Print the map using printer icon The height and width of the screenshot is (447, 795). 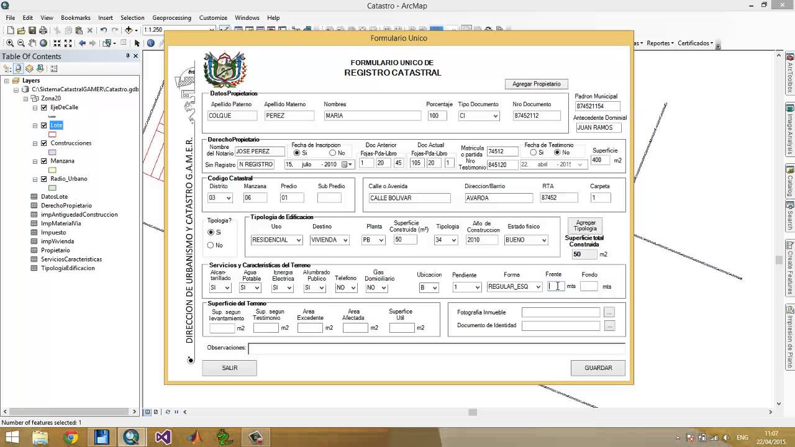coord(43,30)
